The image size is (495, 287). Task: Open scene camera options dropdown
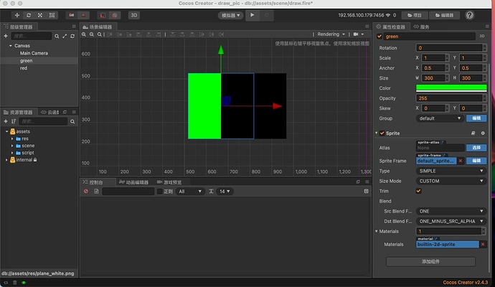coord(359,34)
